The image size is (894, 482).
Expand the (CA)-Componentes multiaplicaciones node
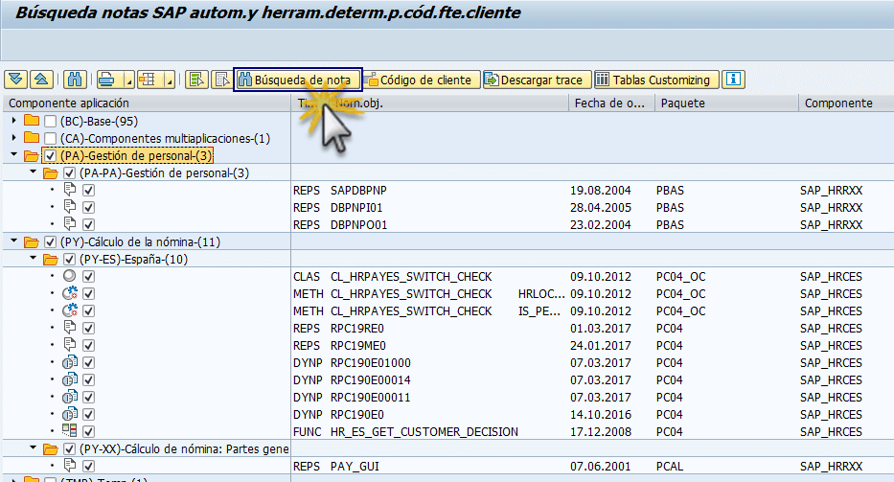point(13,137)
